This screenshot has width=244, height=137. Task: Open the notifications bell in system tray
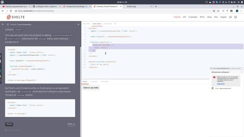tap(232, 2)
